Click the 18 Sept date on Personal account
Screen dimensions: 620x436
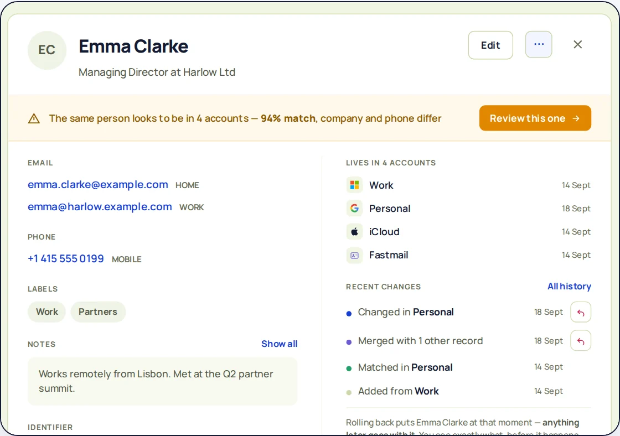tap(576, 208)
